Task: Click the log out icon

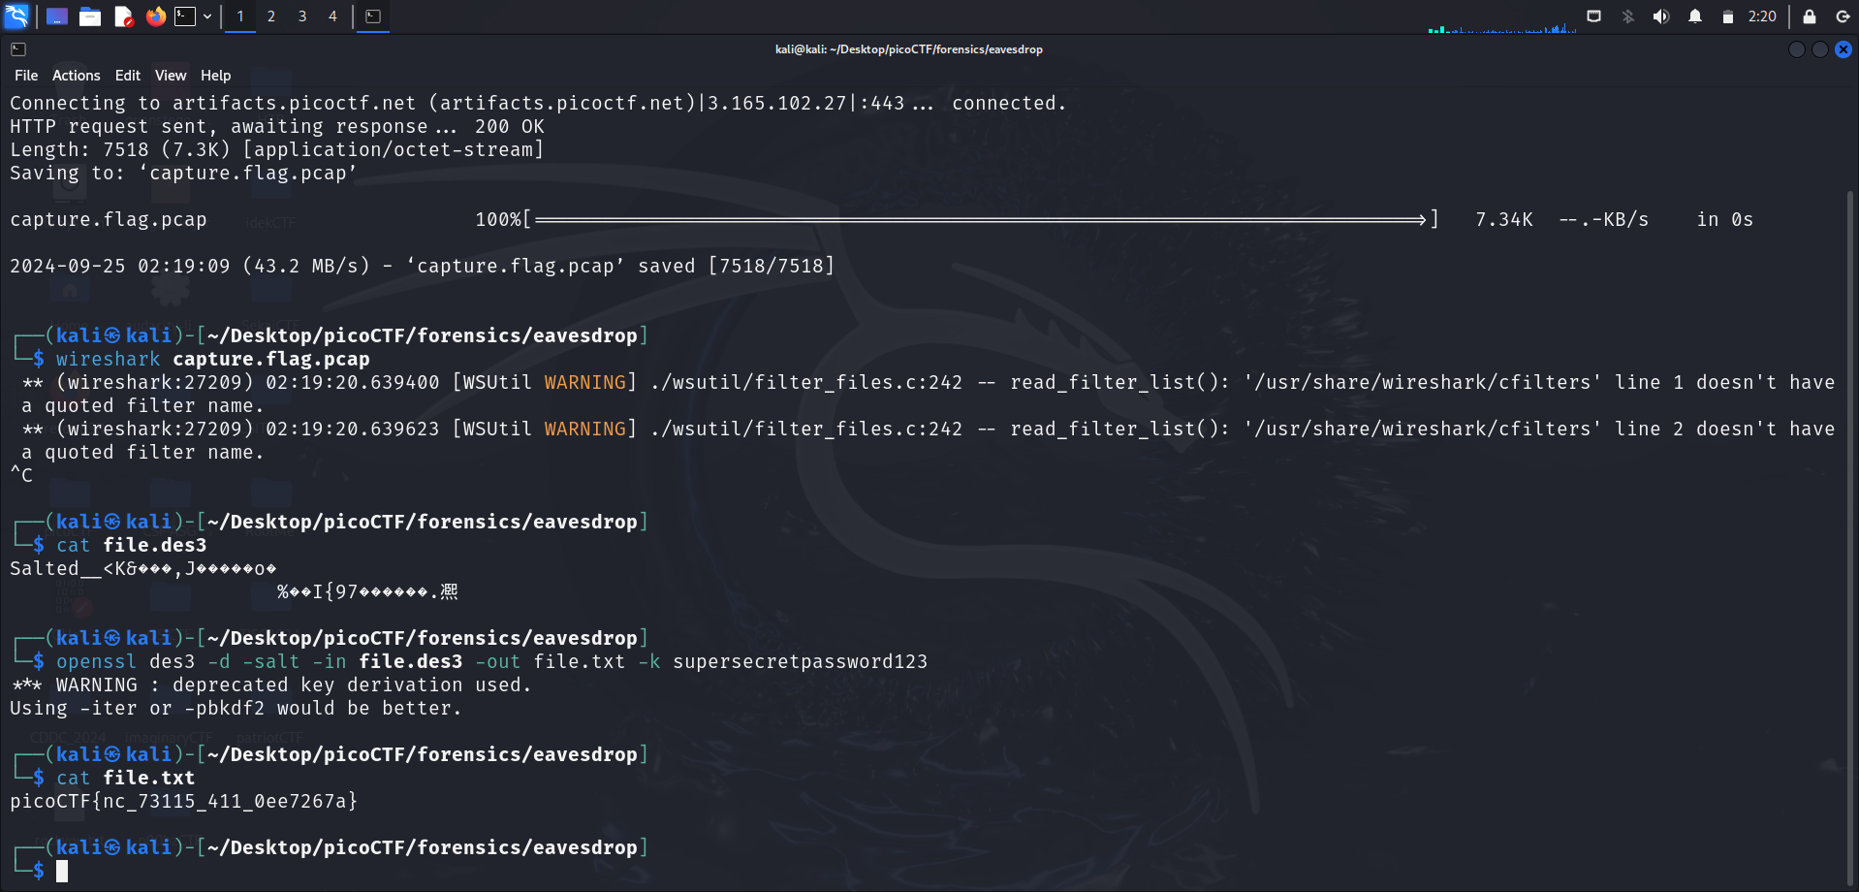Action: (1843, 16)
